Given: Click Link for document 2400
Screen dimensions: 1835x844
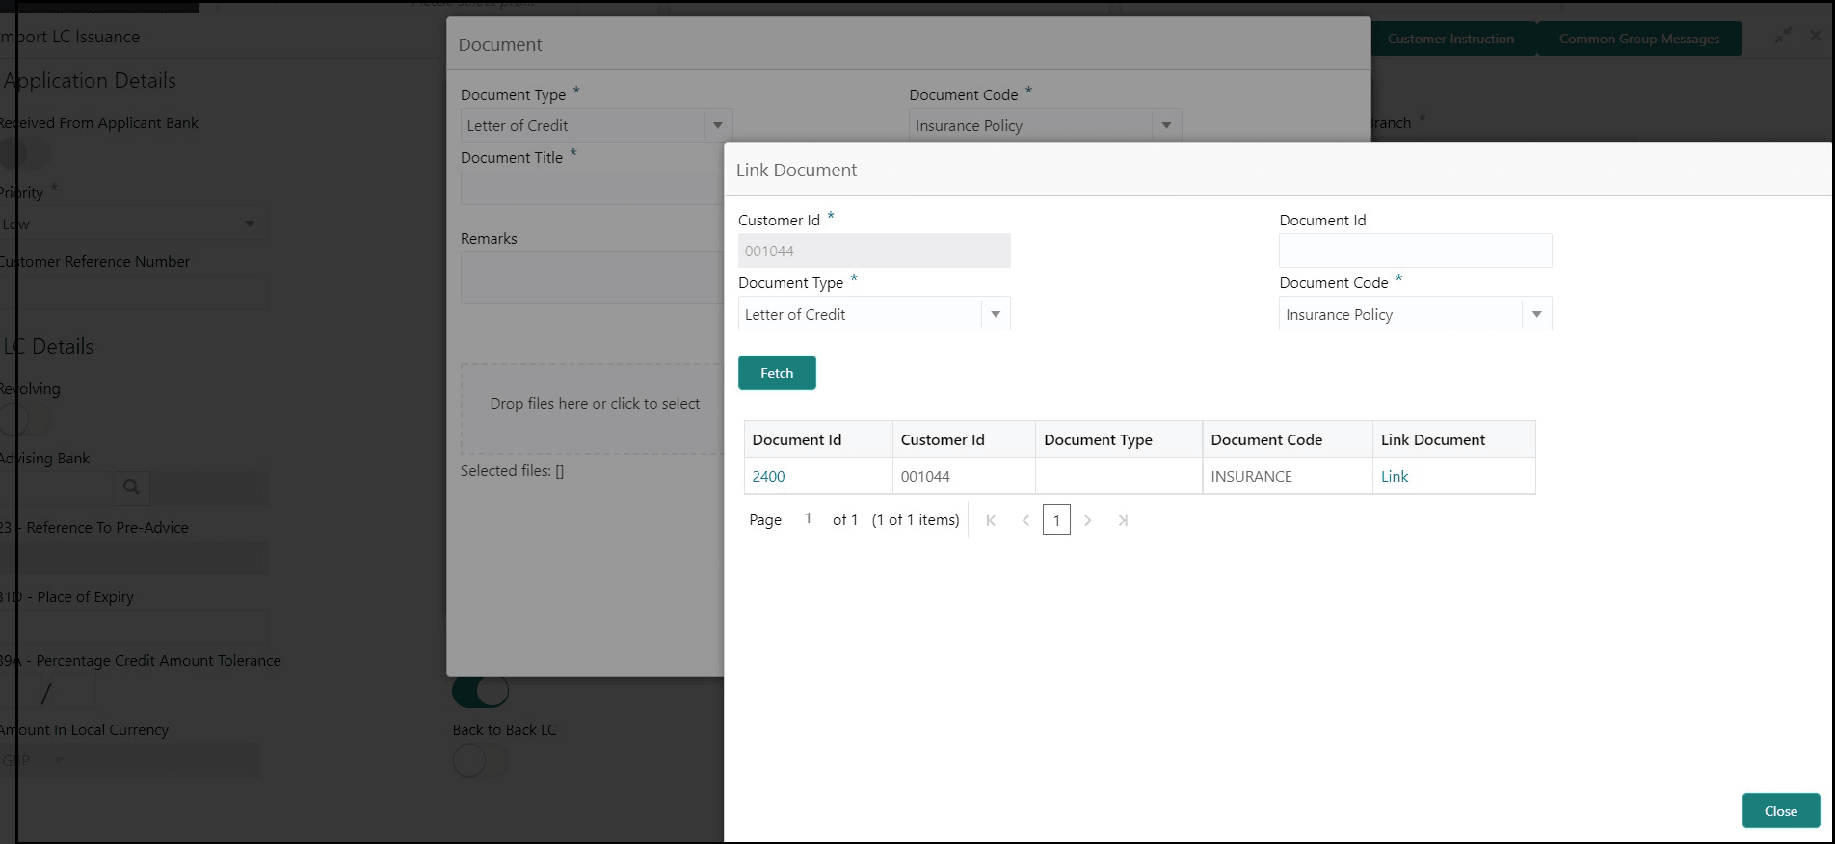Looking at the screenshot, I should coord(1395,476).
